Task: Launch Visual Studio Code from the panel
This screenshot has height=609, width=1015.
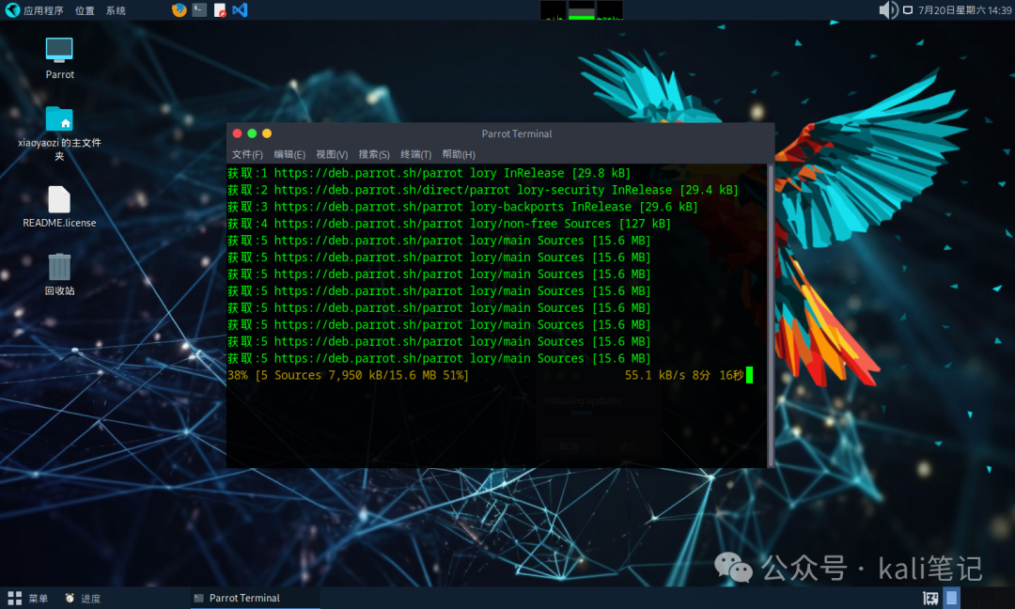Action: (241, 9)
